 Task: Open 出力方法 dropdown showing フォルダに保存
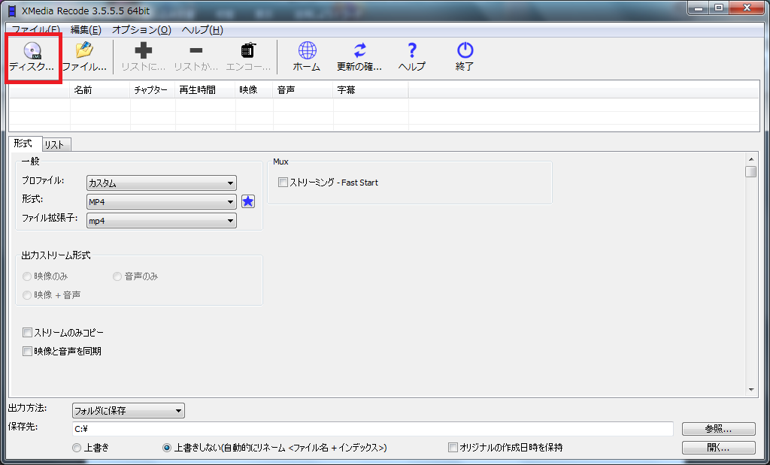point(128,411)
